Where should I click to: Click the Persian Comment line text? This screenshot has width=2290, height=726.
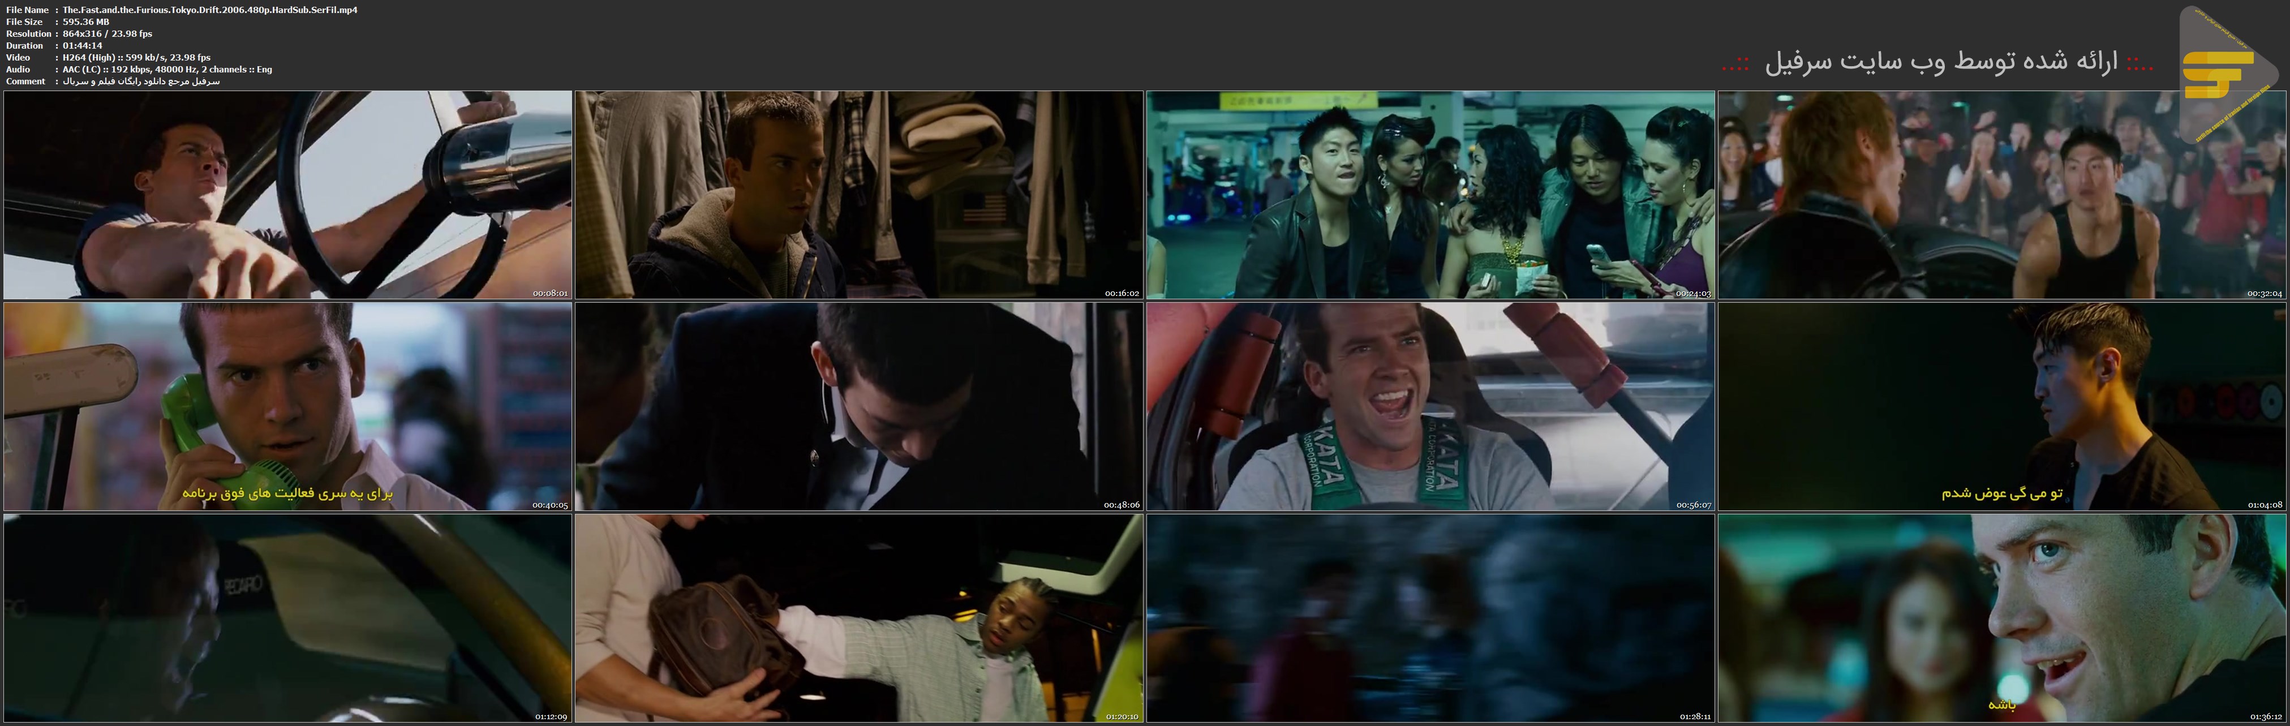[x=140, y=81]
